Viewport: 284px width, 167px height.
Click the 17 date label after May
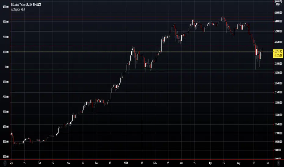[x=254, y=163]
